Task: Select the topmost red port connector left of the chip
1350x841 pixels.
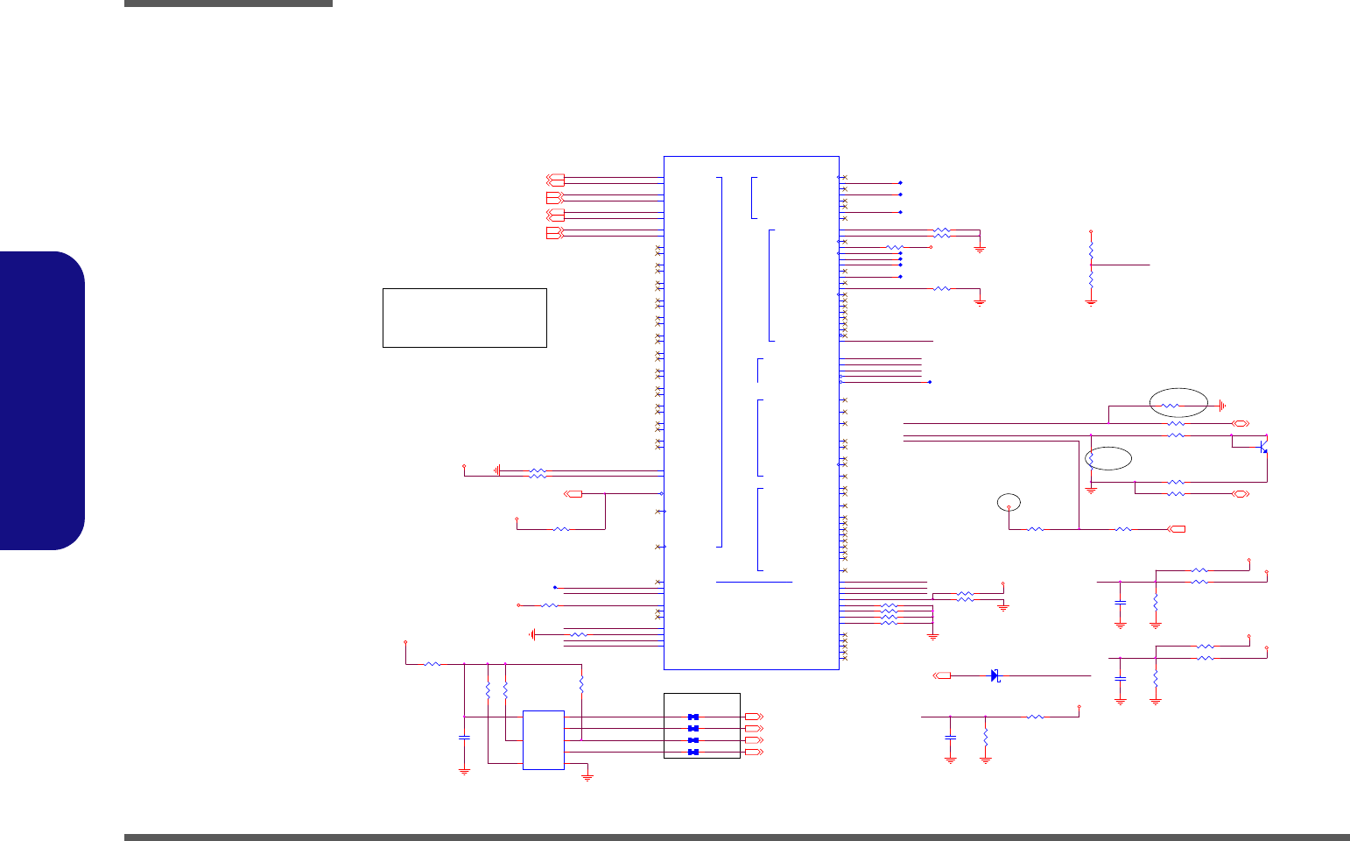Action: [x=556, y=179]
